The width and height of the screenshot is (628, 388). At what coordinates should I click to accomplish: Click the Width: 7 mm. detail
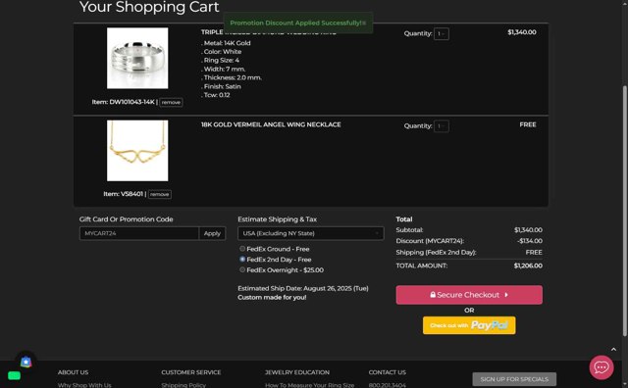click(224, 70)
